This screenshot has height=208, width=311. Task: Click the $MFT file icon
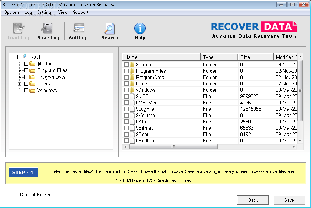132,96
